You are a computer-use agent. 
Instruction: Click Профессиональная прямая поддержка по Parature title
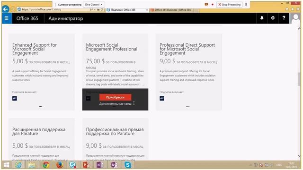pos(115,131)
